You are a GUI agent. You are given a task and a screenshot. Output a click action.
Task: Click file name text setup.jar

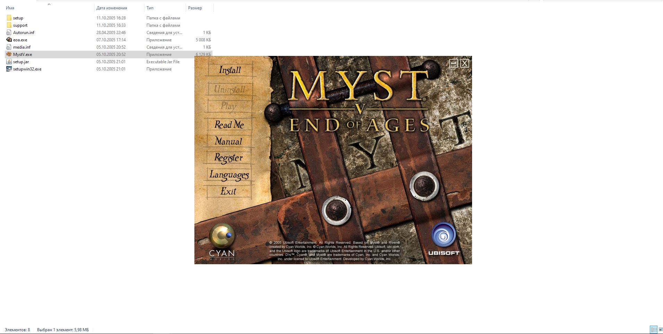coord(21,62)
